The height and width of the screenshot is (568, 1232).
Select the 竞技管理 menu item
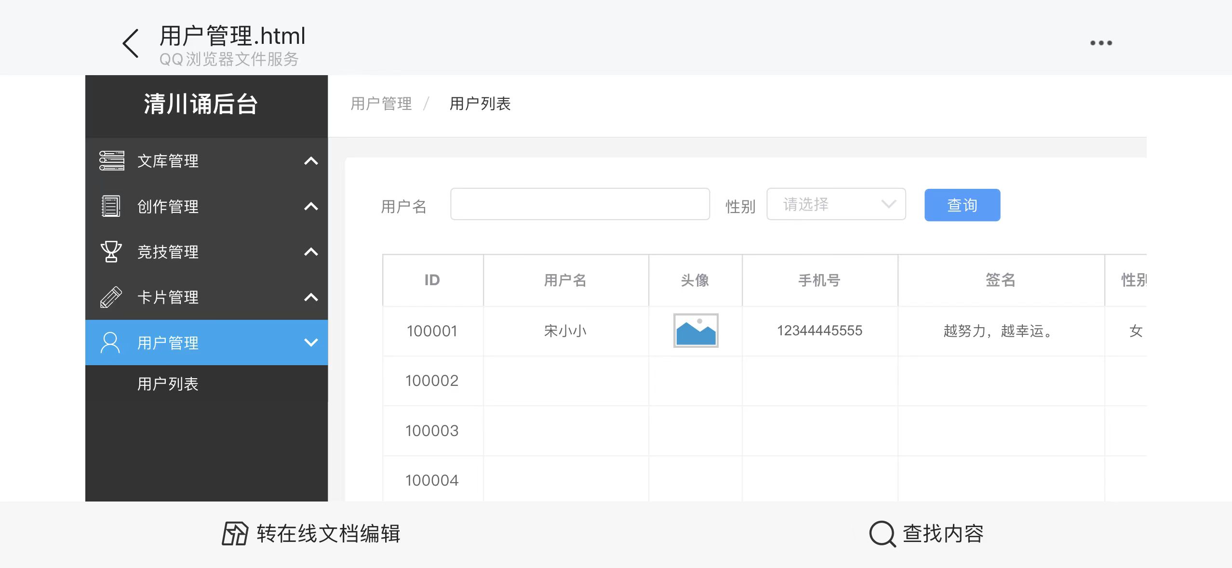click(x=206, y=252)
